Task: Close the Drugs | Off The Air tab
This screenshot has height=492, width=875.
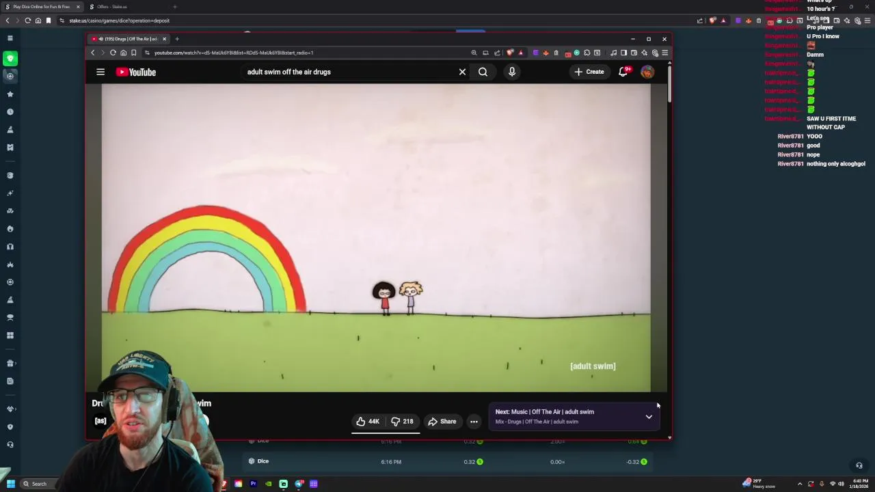Action: pos(164,39)
